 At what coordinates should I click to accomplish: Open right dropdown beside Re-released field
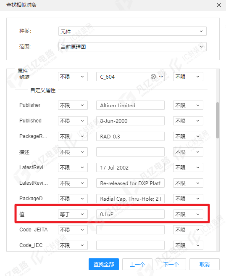[x=188, y=183]
